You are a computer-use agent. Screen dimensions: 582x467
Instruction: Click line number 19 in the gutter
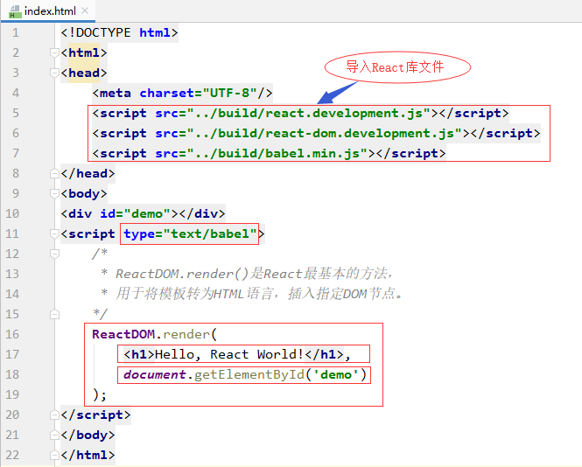pos(12,394)
